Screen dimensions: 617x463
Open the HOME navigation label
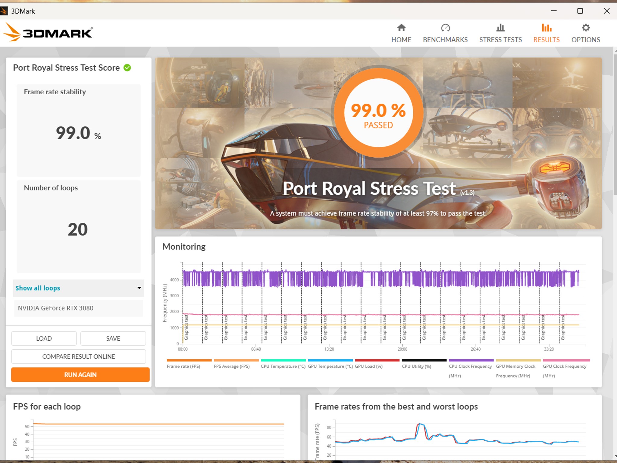pyautogui.click(x=401, y=40)
